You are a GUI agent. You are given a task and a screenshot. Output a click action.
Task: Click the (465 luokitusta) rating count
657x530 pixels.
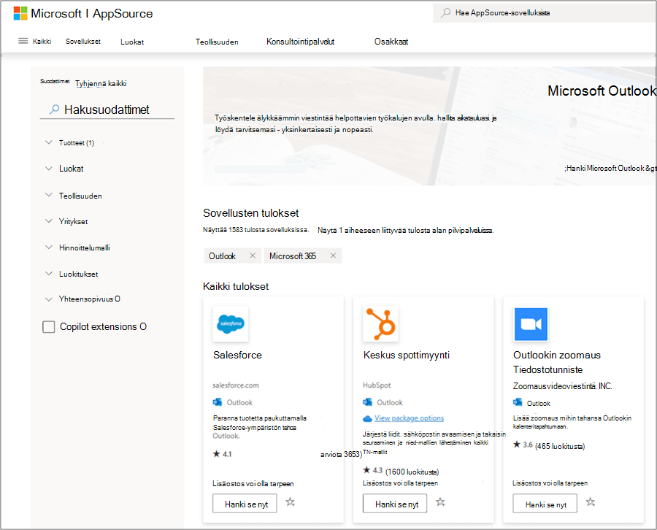pyautogui.click(x=560, y=446)
